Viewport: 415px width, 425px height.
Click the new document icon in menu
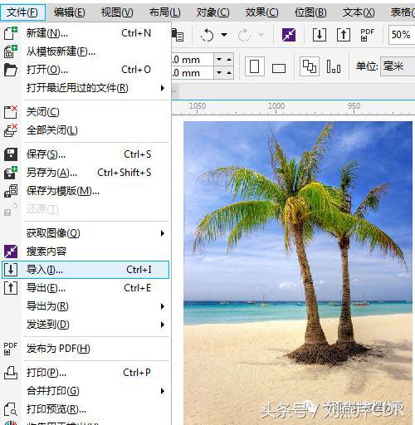pyautogui.click(x=11, y=33)
